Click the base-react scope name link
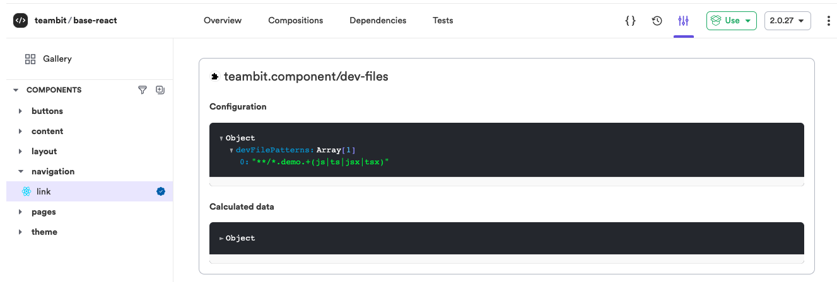 coord(95,20)
